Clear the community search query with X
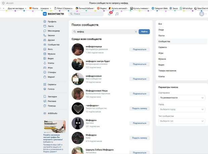The height and width of the screenshot is (154, 208). pos(136,32)
